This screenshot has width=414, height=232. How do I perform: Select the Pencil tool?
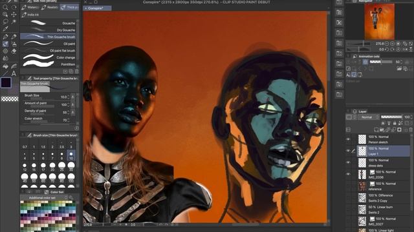tap(14, 37)
